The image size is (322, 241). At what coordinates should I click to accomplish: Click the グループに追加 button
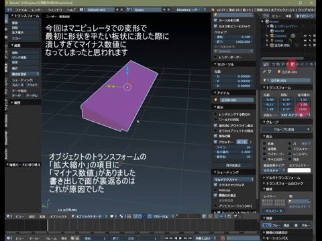pos(286,129)
